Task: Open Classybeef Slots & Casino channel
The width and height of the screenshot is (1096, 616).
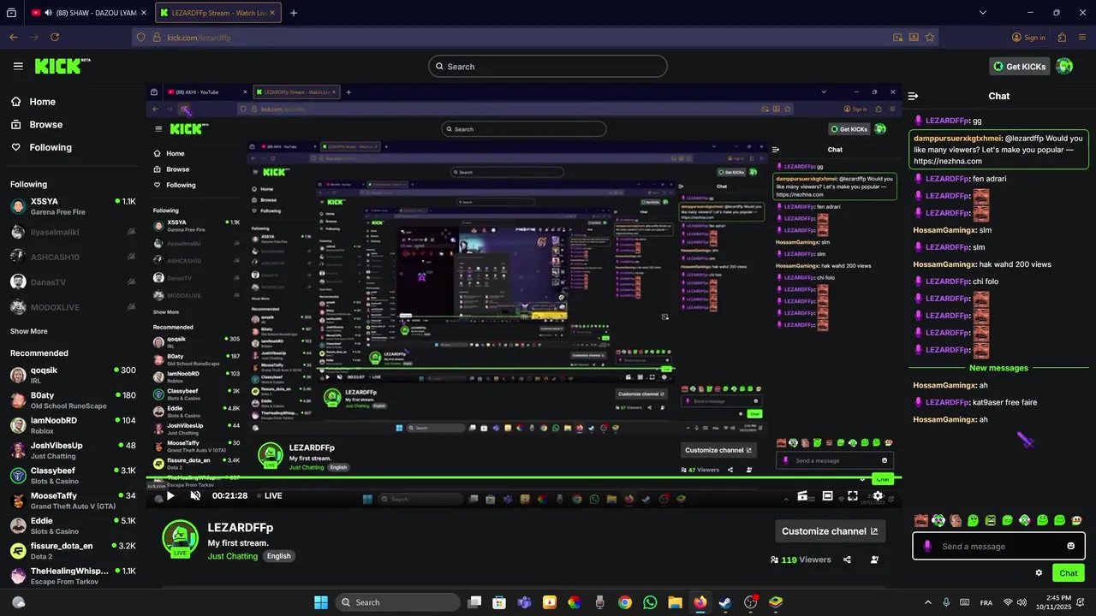Action: (x=73, y=476)
